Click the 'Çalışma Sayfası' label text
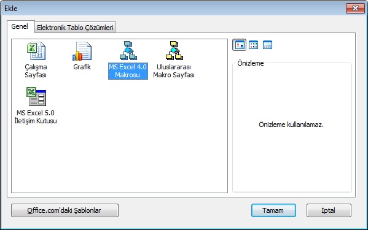The height and width of the screenshot is (230, 368). pos(36,71)
